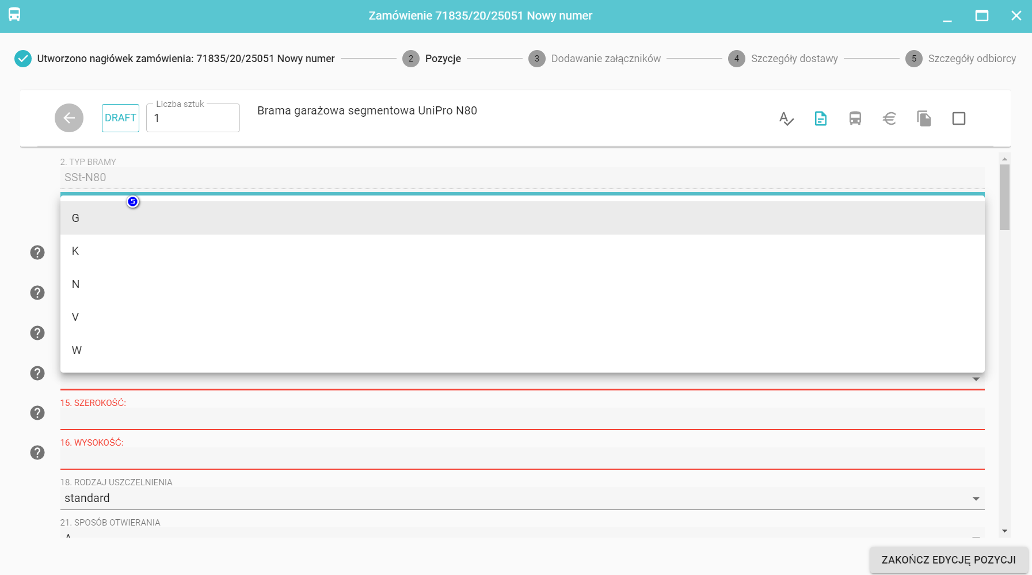This screenshot has height=575, width=1032.
Task: Click the back arrow round button
Action: click(69, 118)
